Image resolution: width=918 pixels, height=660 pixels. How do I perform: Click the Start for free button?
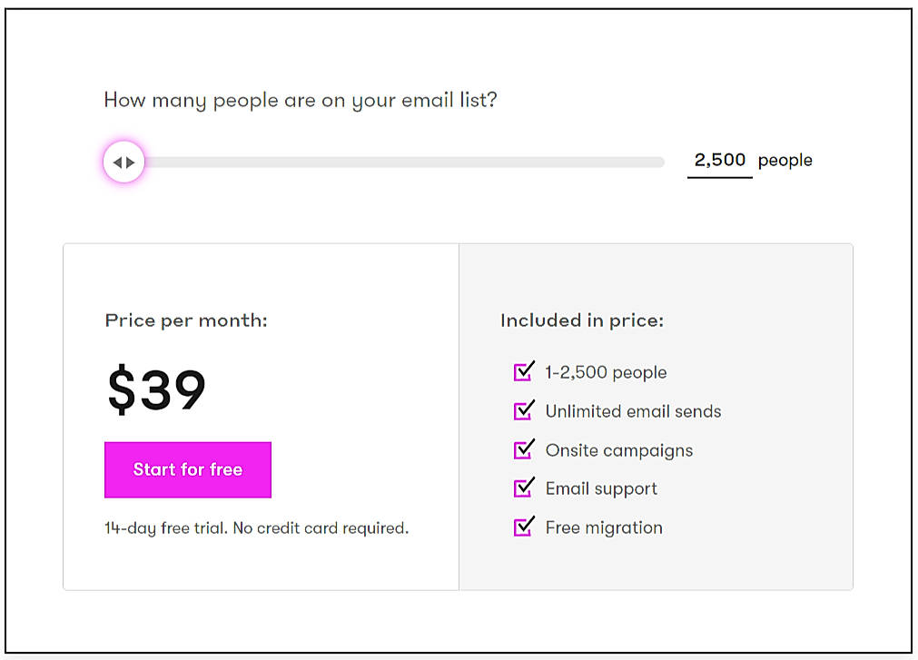pyautogui.click(x=187, y=469)
